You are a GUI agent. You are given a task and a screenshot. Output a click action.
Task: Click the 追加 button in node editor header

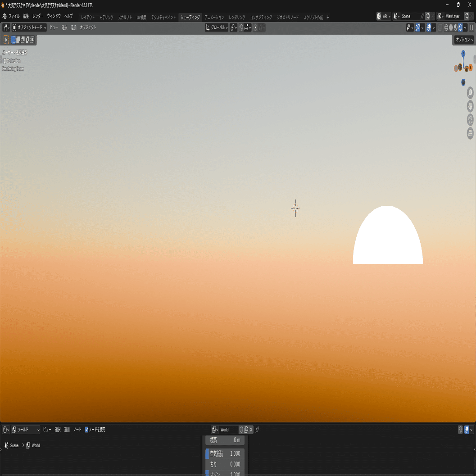coord(67,430)
